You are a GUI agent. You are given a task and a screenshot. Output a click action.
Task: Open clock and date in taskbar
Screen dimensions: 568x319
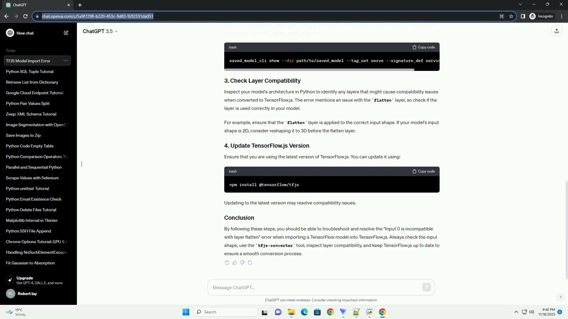pos(547,312)
